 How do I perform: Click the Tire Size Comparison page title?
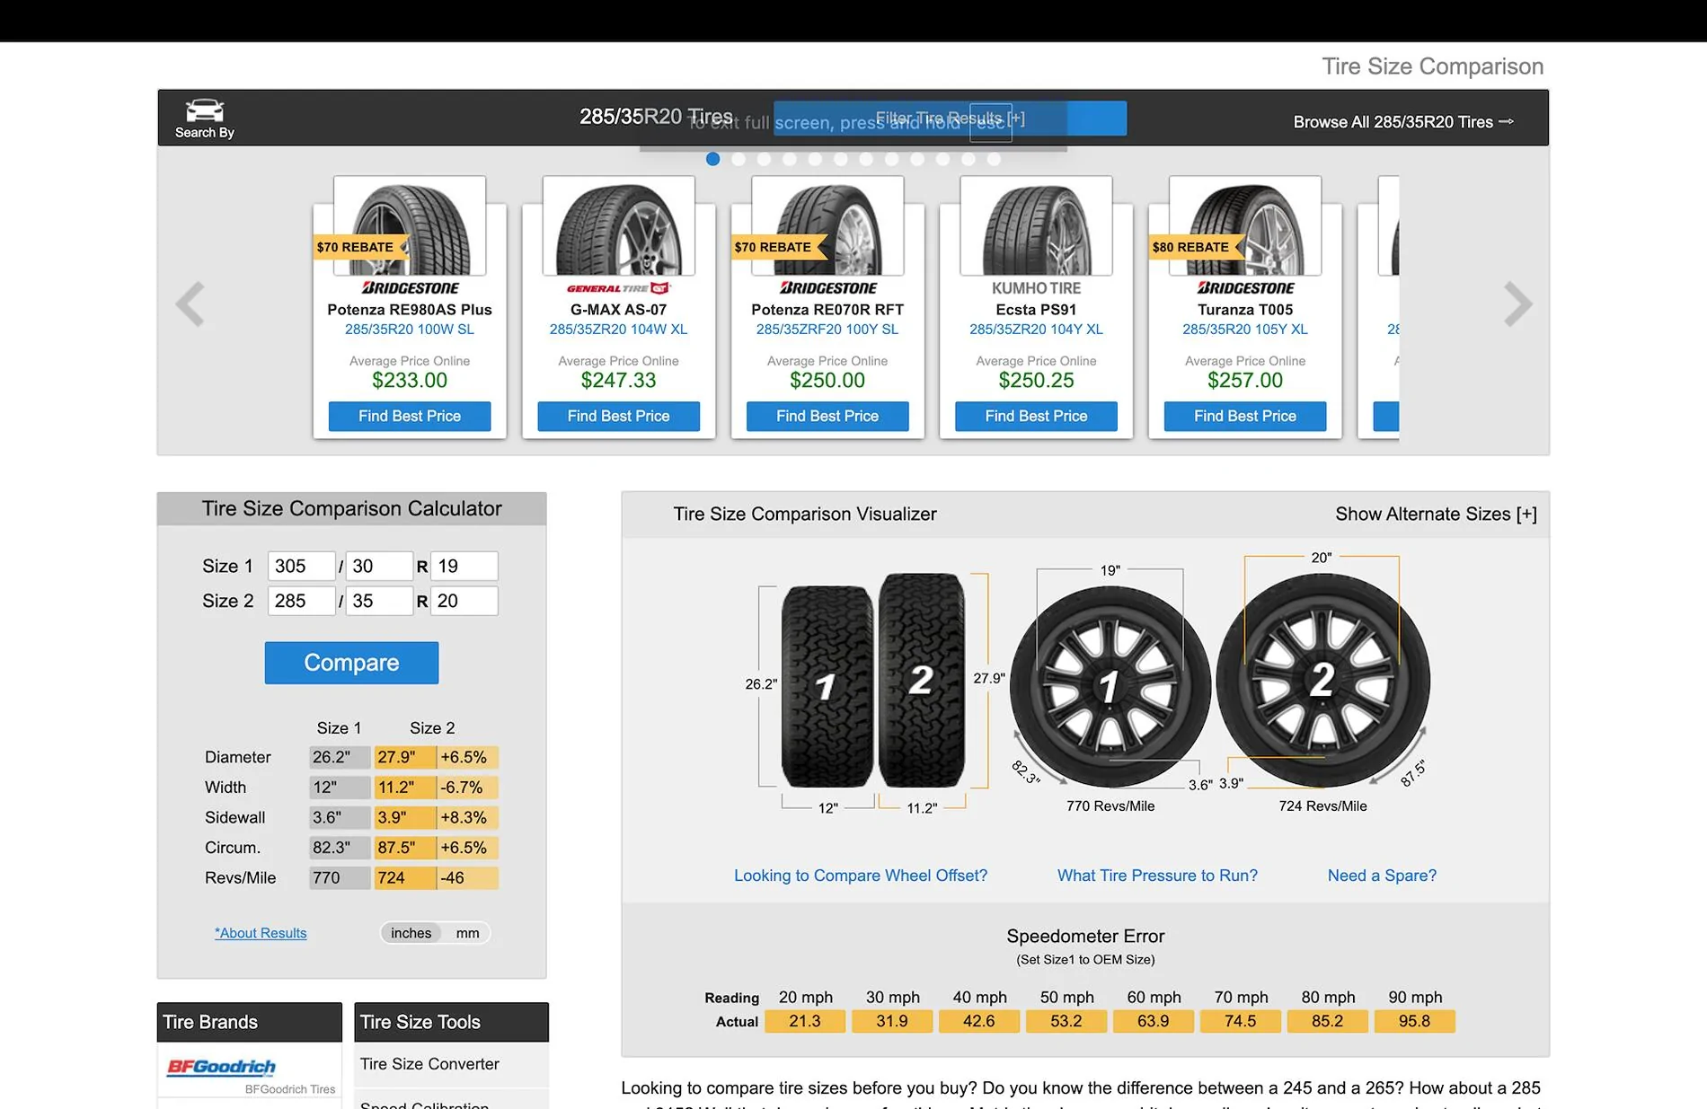click(1433, 66)
